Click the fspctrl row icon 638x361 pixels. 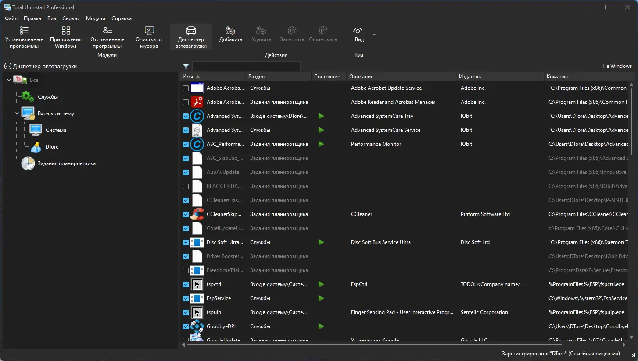197,284
